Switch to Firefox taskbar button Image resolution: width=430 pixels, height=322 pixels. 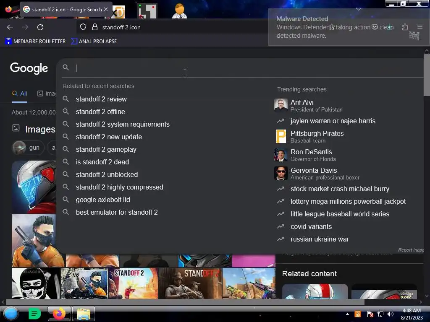[59, 314]
